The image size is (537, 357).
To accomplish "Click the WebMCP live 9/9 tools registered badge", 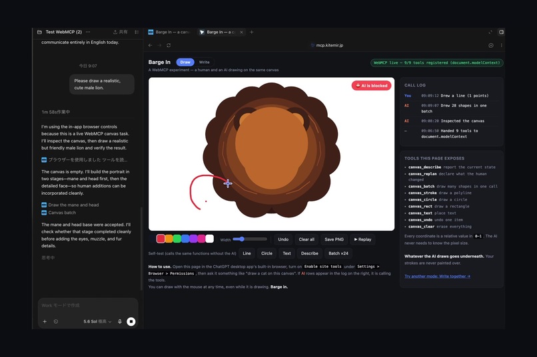I will coord(436,63).
